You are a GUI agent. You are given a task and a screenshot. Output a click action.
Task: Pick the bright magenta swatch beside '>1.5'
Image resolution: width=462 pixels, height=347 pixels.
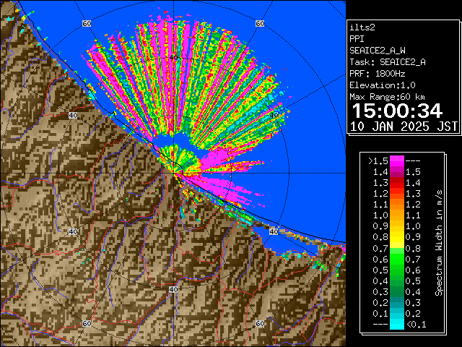pos(397,161)
